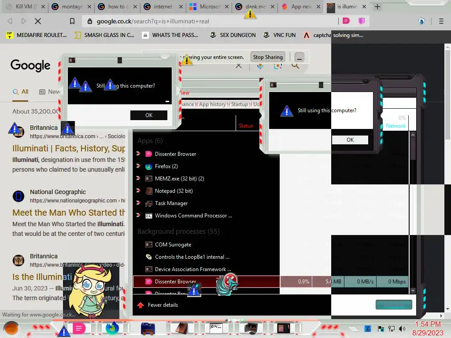Expand Notepad (32 bit) entry
The height and width of the screenshot is (338, 451).
138,191
